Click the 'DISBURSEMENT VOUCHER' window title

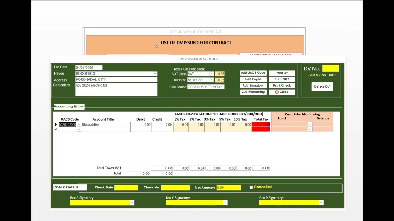click(199, 59)
